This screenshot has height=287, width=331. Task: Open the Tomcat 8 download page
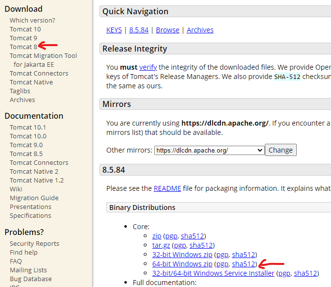pyautogui.click(x=23, y=47)
